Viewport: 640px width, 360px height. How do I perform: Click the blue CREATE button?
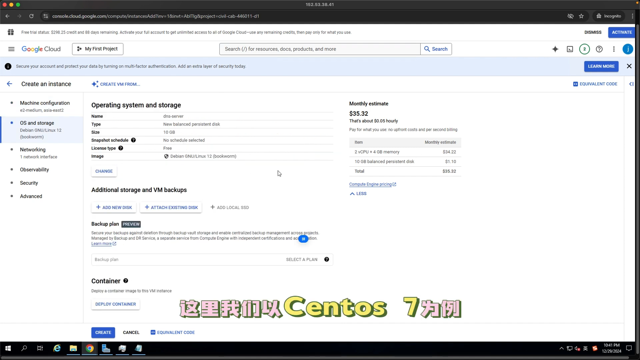[x=103, y=332]
